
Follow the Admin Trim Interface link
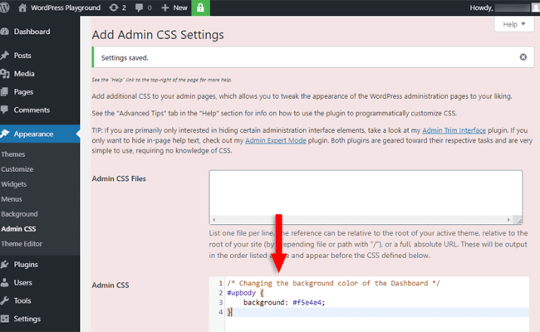click(454, 130)
